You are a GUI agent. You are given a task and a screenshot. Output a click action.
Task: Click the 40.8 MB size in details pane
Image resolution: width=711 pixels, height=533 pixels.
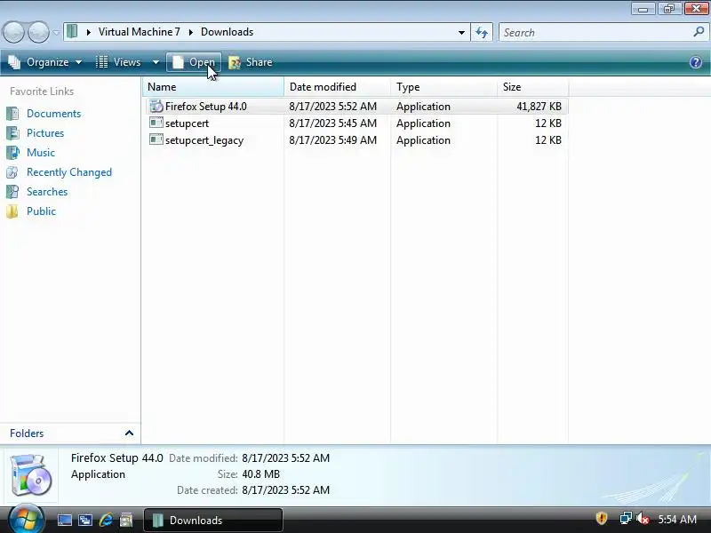click(260, 474)
